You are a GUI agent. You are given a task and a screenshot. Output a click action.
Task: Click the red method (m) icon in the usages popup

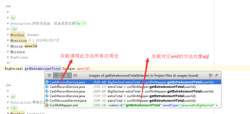pyautogui.click(x=75, y=76)
